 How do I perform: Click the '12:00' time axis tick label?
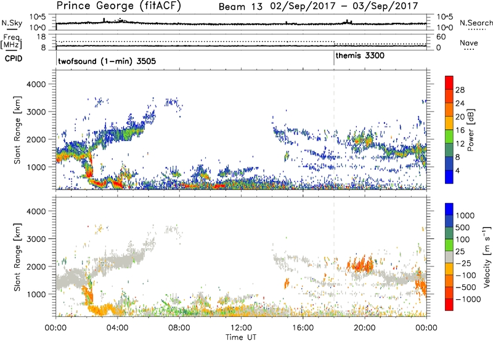pos(241,328)
